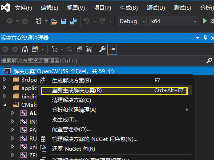Open the 生成(B) menu

click(x=129, y=8)
